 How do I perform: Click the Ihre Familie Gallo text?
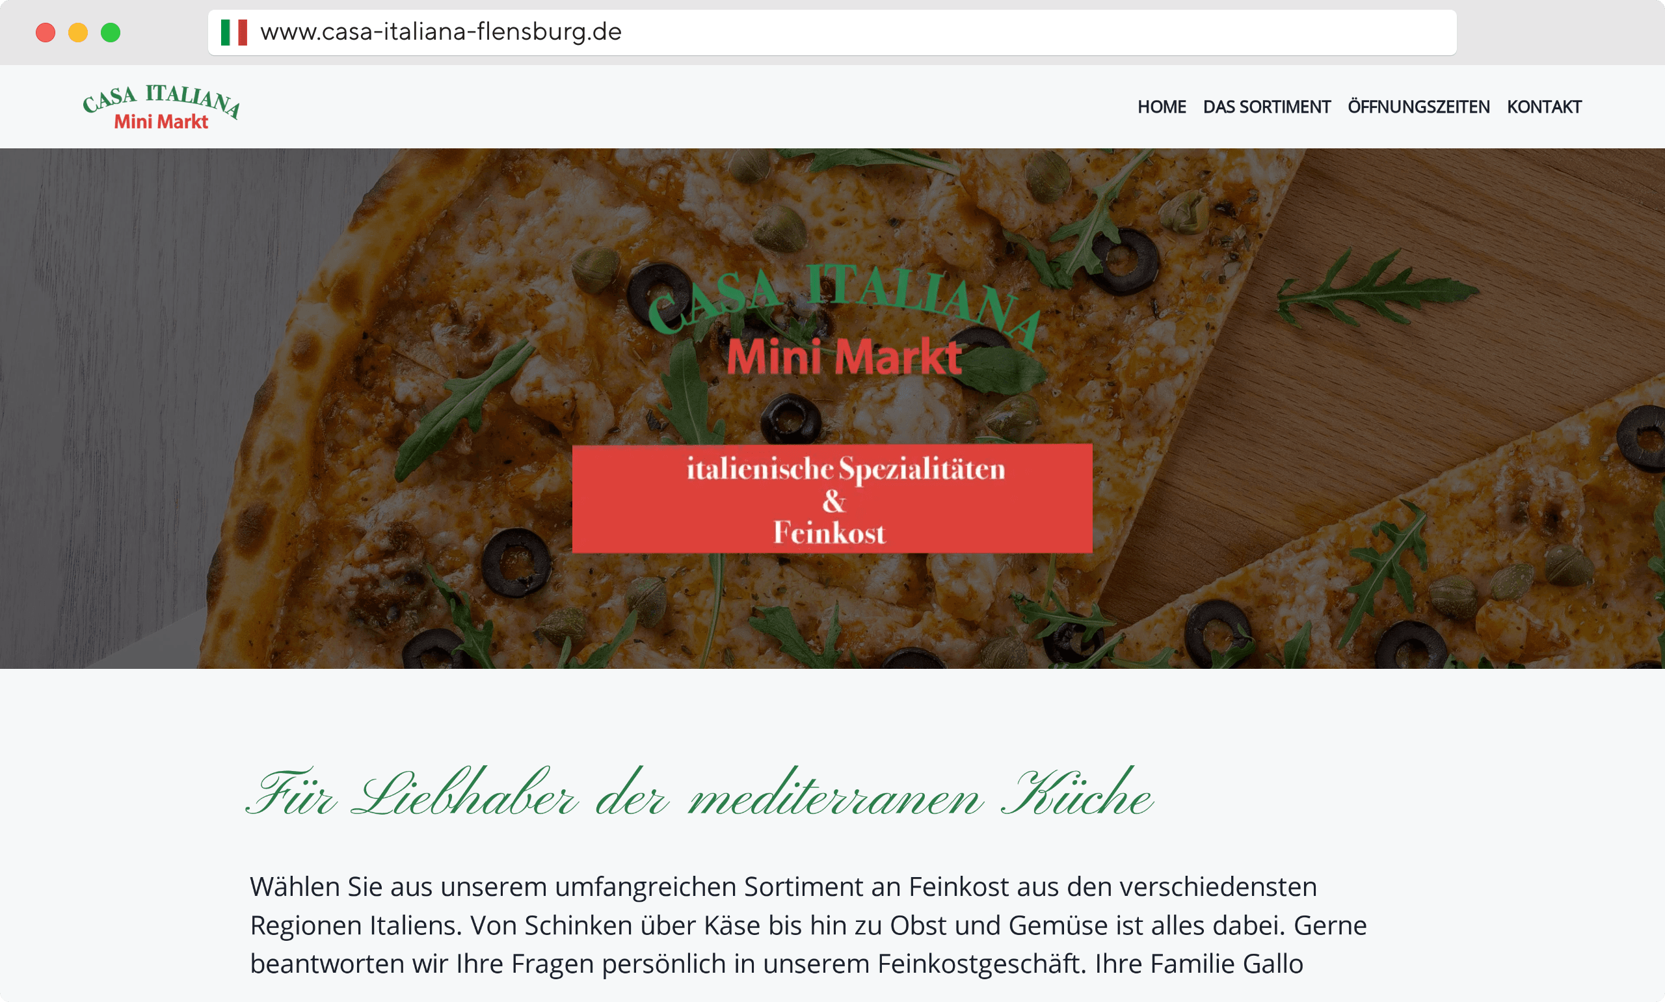tap(1199, 964)
